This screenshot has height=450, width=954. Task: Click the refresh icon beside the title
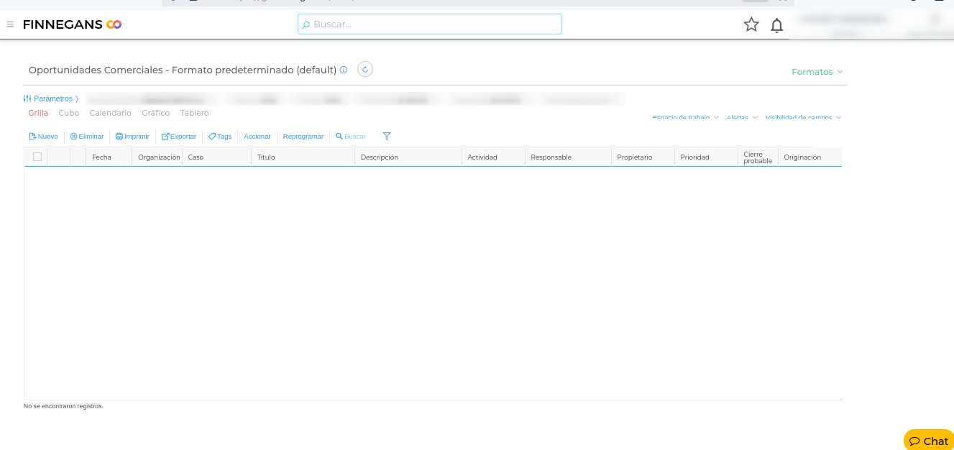tap(365, 70)
